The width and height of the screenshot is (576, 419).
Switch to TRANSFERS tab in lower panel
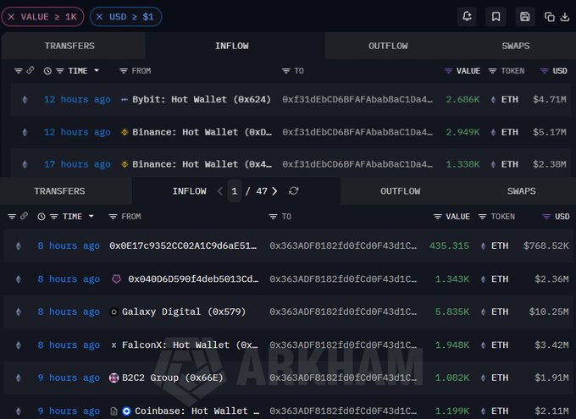[59, 191]
